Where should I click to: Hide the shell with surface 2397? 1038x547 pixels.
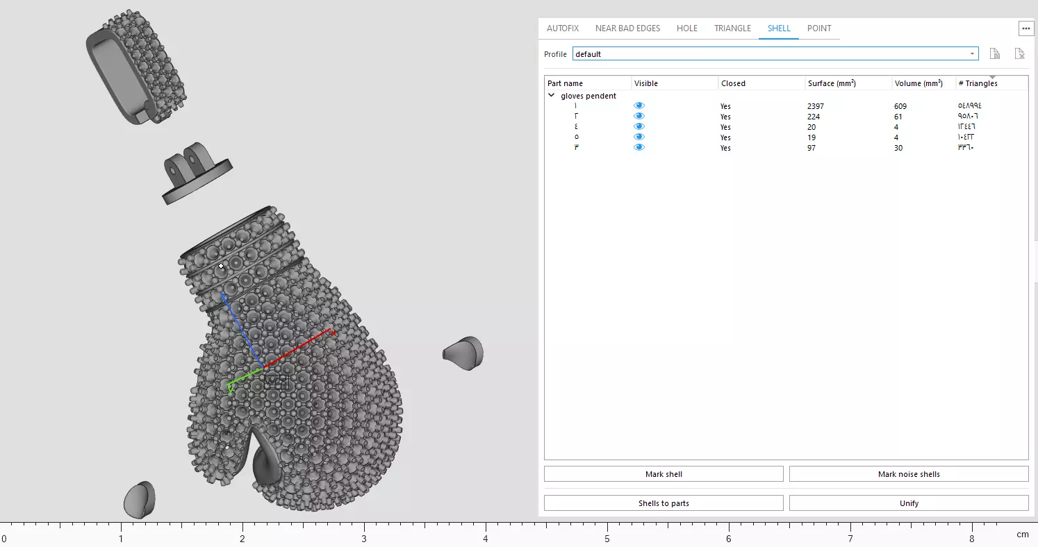[x=639, y=106]
